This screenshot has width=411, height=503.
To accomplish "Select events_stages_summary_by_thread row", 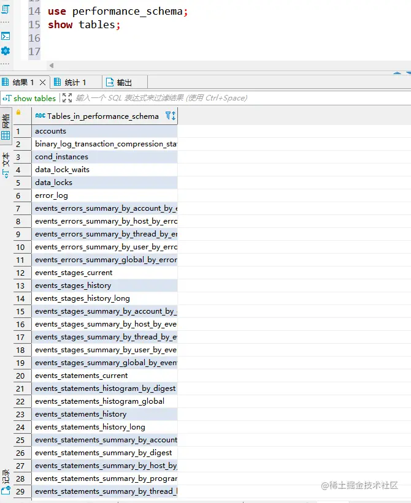I will tap(104, 337).
